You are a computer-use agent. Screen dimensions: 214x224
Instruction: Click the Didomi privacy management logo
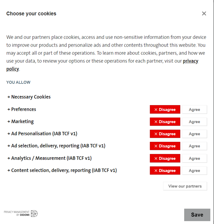click(x=21, y=213)
